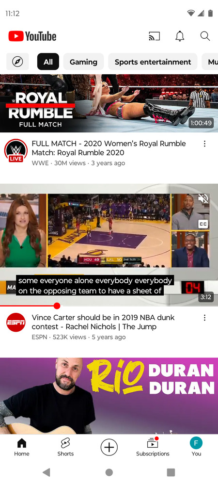Go to the Shorts tab

pyautogui.click(x=65, y=447)
